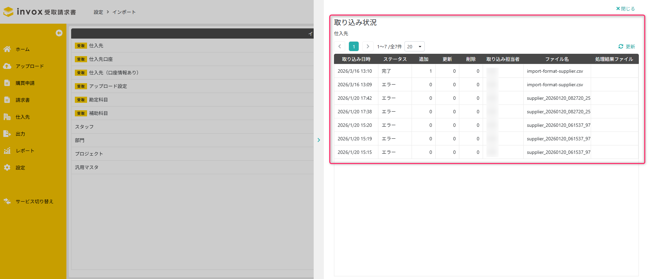
Task: Open the 勘定科目 import item
Action: (98, 100)
